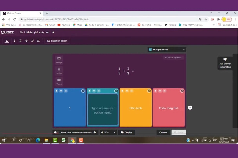Image resolution: width=238 pixels, height=158 pixels.
Task: Apply italic formatting
Action: 14,41
